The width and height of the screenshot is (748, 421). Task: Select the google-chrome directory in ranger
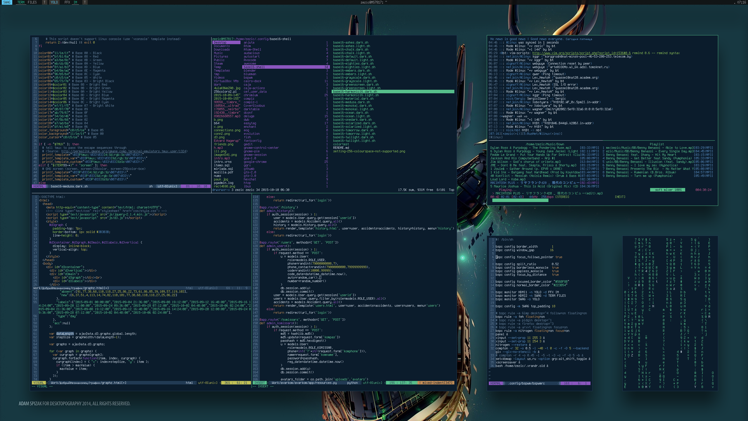coord(255,162)
